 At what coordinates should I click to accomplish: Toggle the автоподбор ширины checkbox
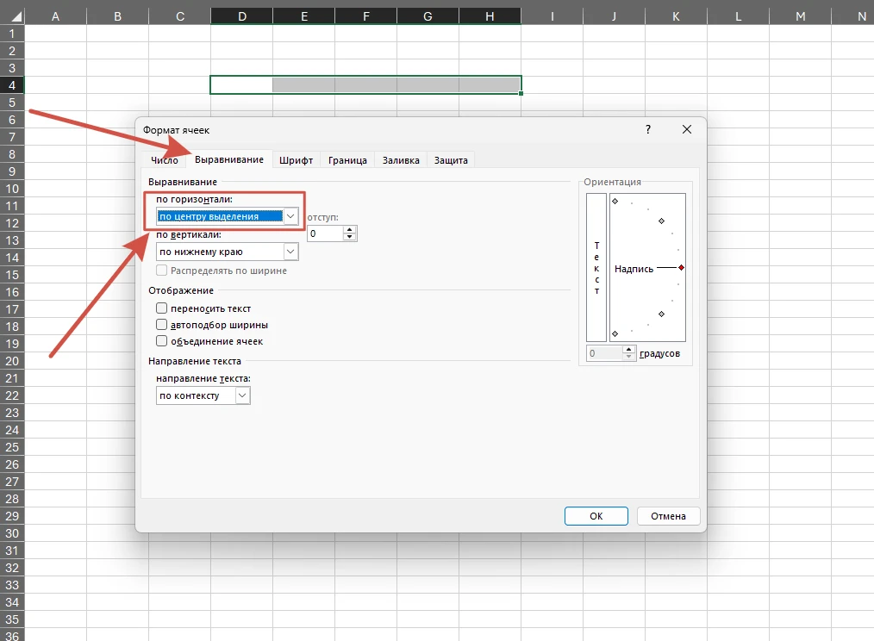[162, 325]
